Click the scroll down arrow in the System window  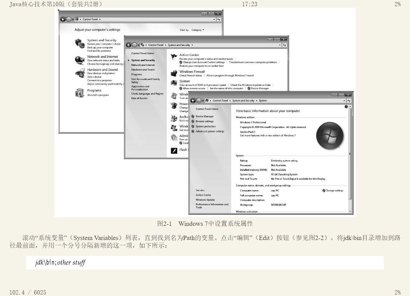point(350,211)
